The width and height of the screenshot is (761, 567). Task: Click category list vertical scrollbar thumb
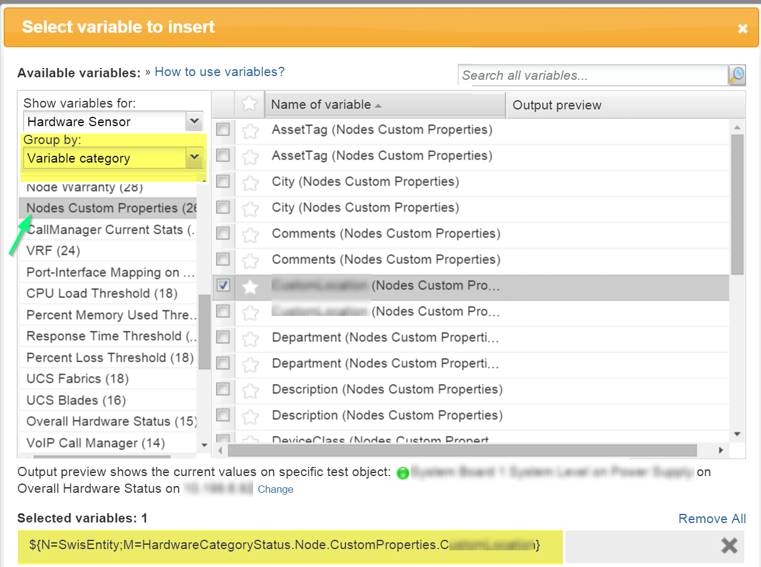[204, 332]
